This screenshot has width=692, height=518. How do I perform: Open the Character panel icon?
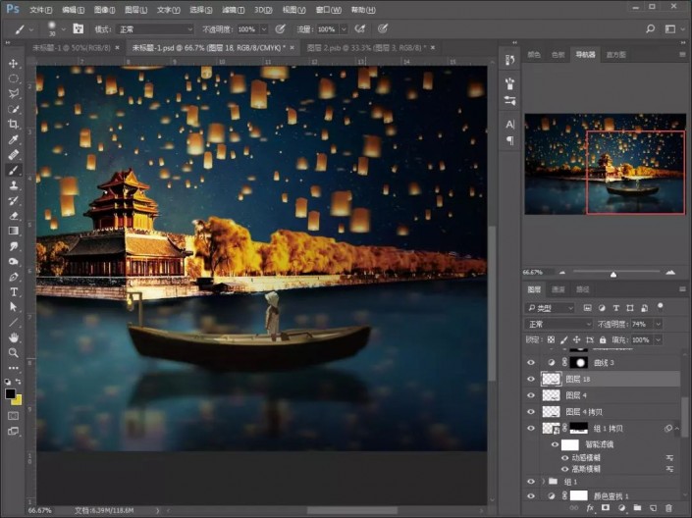(510, 125)
